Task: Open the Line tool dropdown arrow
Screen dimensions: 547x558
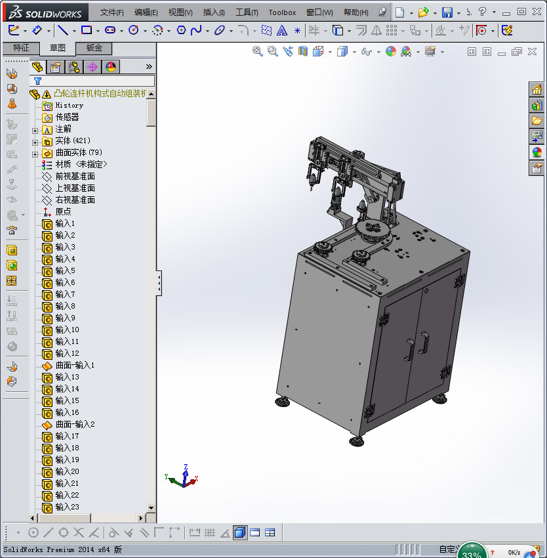Action: (74, 31)
